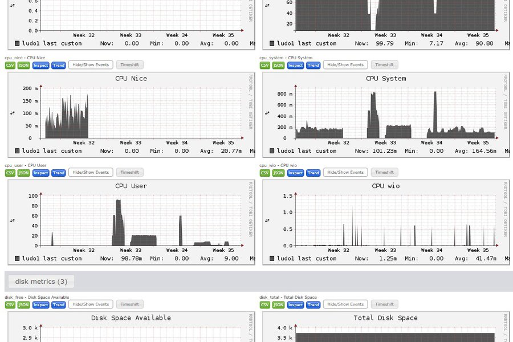Collapse the disk metrics (3) section

click(41, 282)
